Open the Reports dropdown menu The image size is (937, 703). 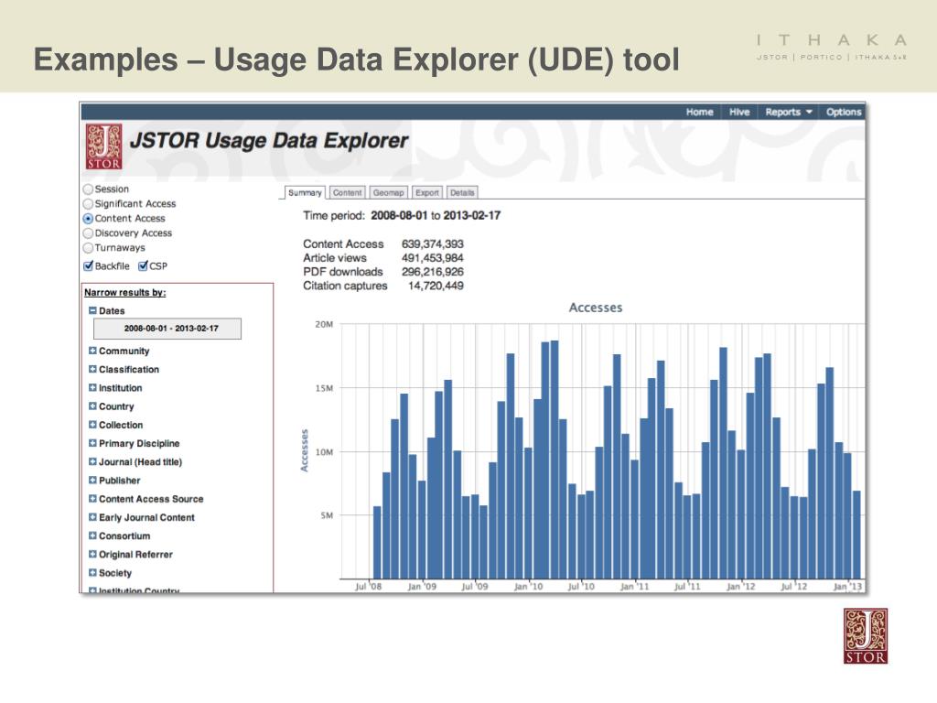[789, 112]
